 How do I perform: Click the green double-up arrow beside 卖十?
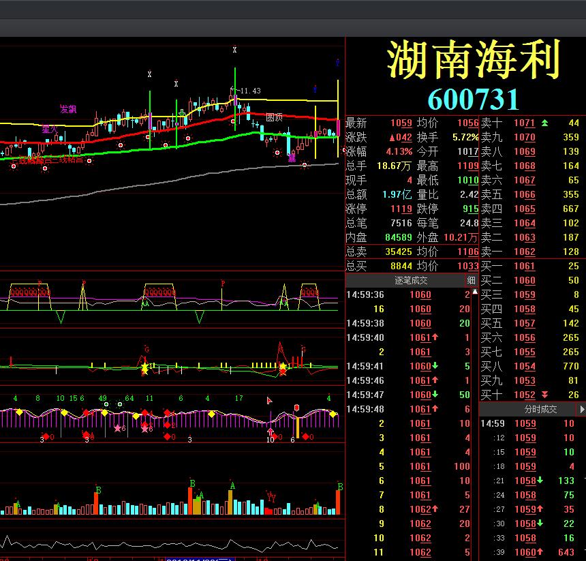tap(544, 123)
